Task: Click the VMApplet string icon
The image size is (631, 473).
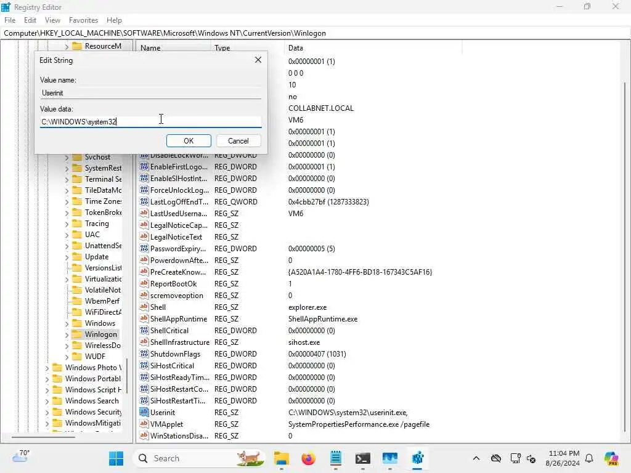Action: [144, 424]
